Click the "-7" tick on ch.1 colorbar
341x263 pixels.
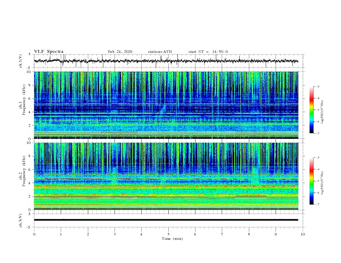tap(318, 133)
